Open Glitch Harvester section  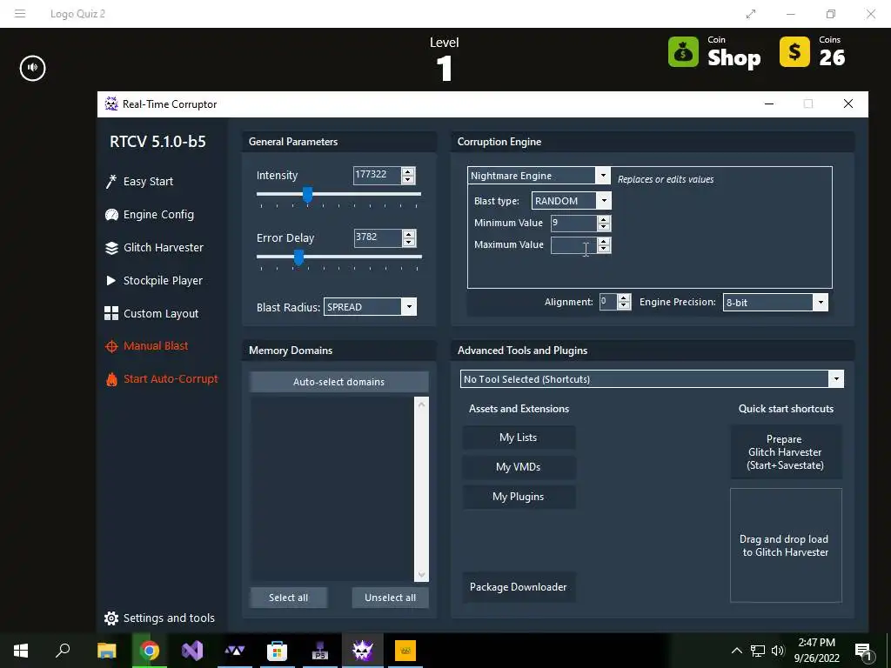tap(164, 248)
